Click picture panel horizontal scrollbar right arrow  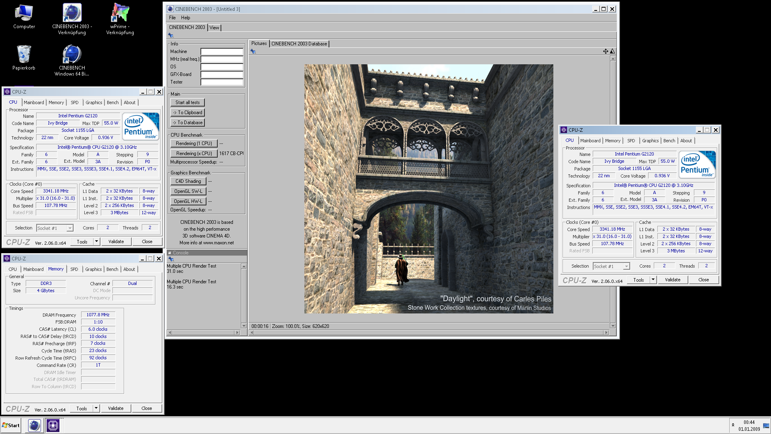point(606,332)
